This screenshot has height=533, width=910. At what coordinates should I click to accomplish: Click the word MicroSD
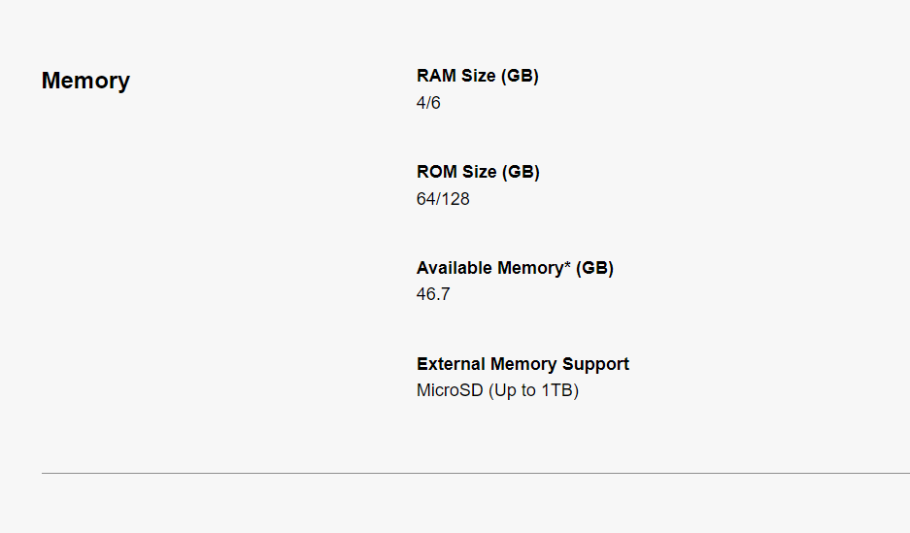(450, 391)
